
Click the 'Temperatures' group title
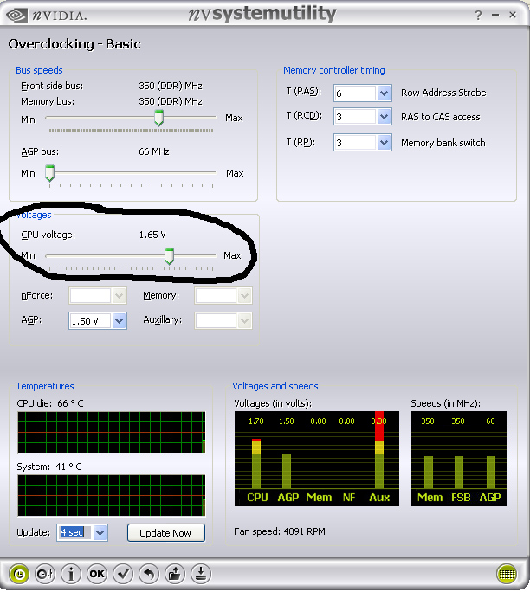pos(45,386)
